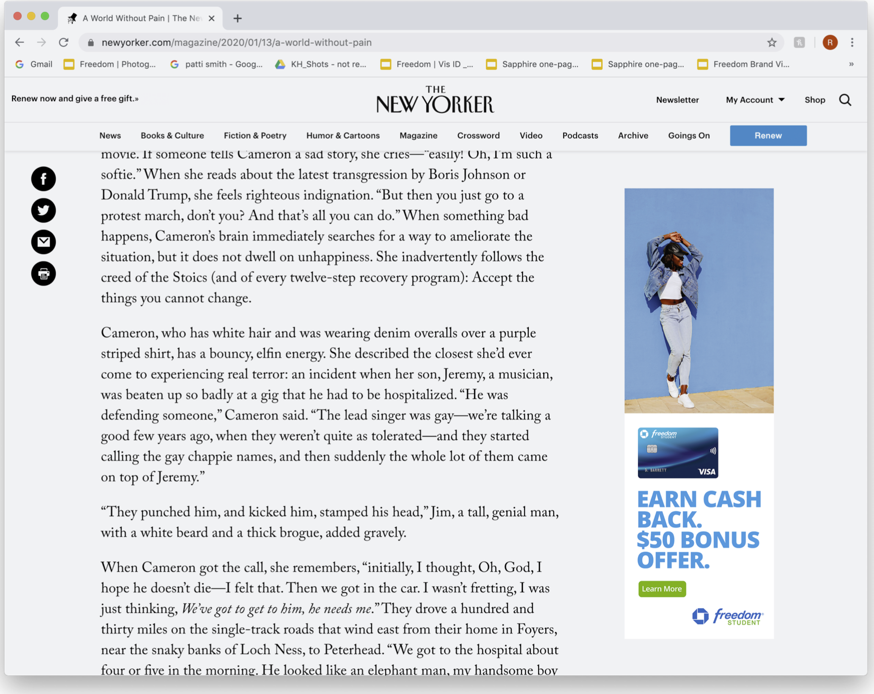The width and height of the screenshot is (874, 694).
Task: Click the blue Renew button
Action: (768, 136)
